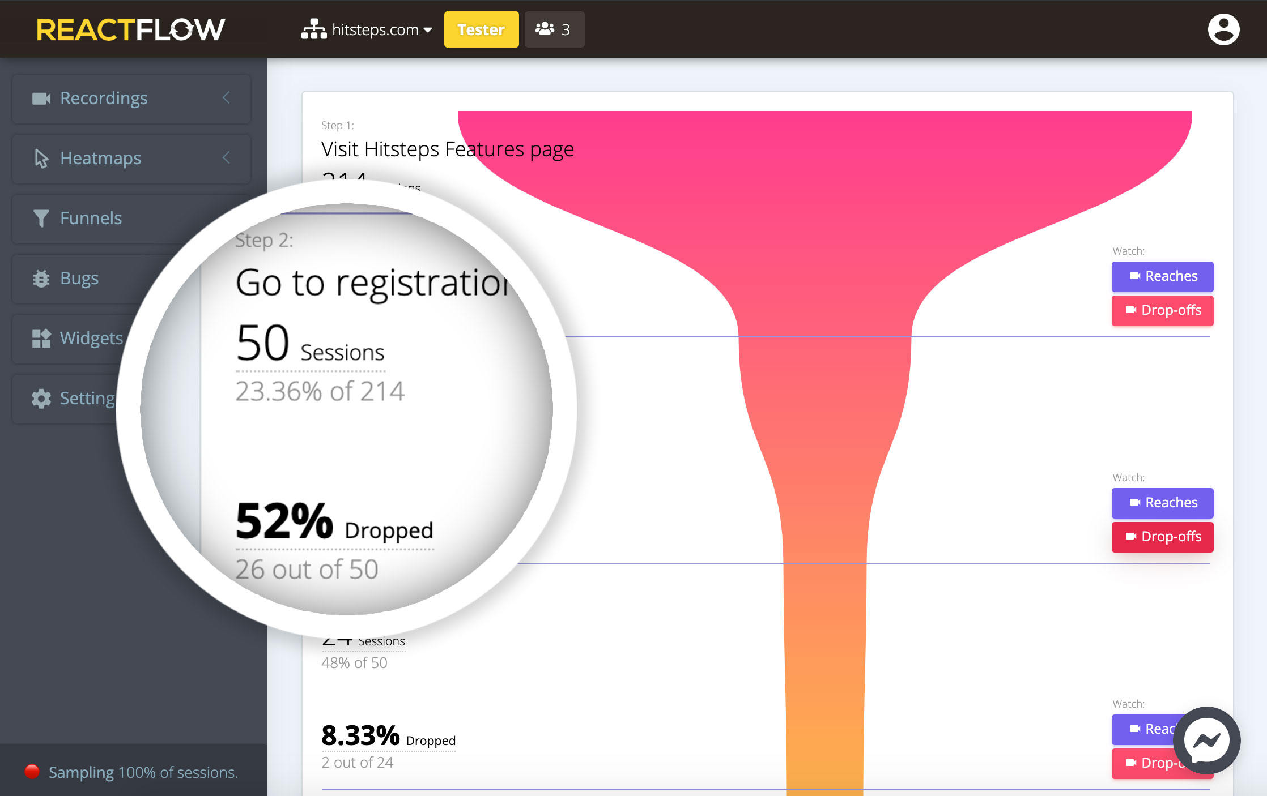Click the Widgets grid icon
1267x796 pixels.
(41, 339)
